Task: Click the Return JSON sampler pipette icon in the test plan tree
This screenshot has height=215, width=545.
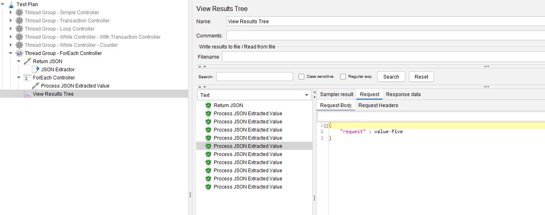Action: coord(27,61)
